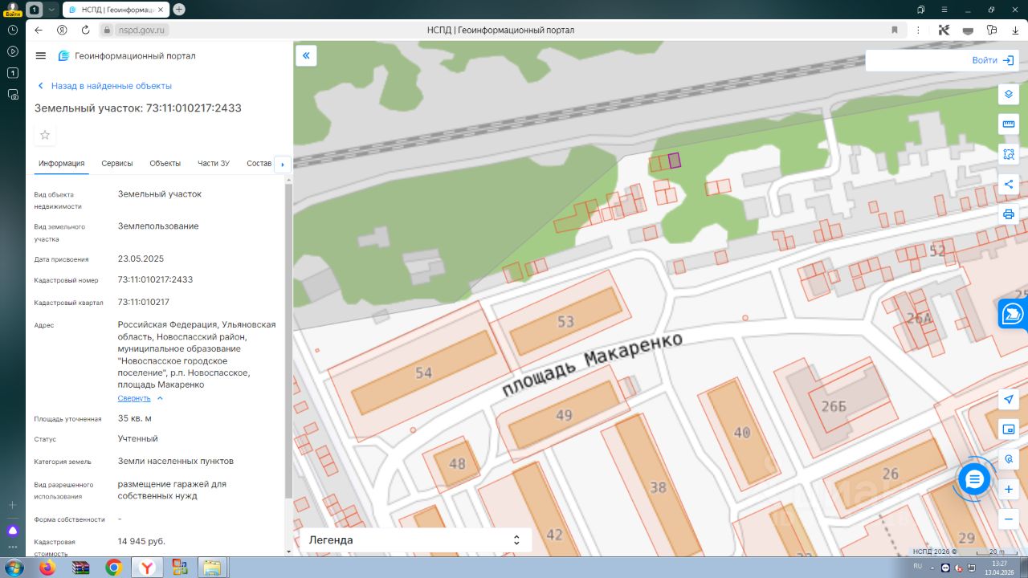Open the tab groups dropdown

click(51, 9)
